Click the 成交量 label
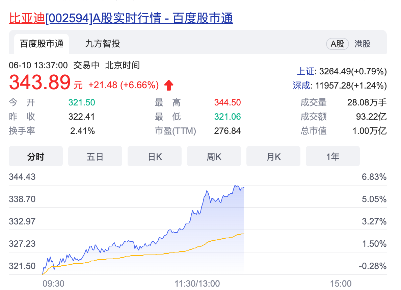This screenshot has height=290, width=401. point(314,102)
